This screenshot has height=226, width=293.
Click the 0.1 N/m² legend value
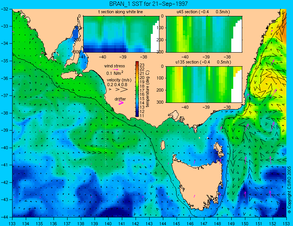tap(115, 73)
